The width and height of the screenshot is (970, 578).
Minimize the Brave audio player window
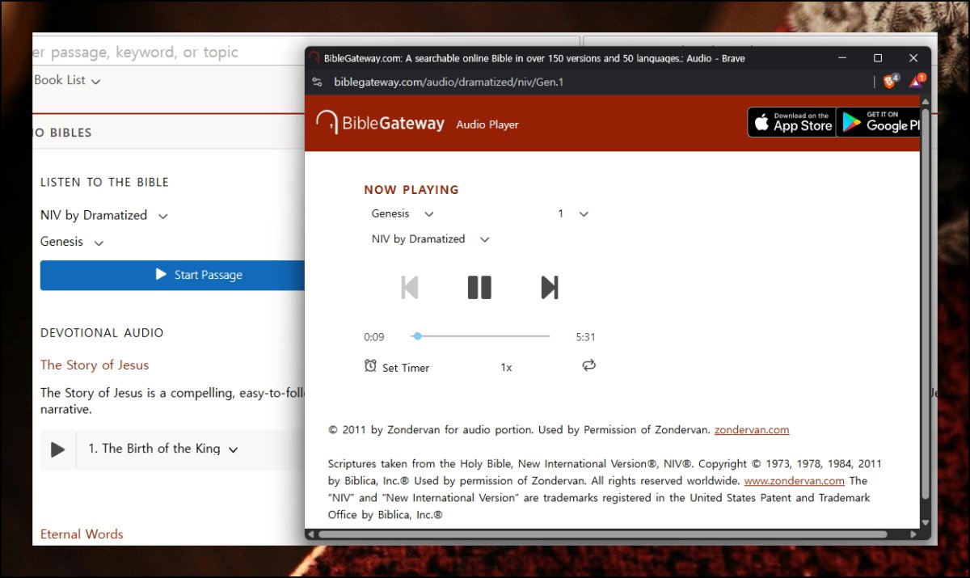tap(842, 58)
